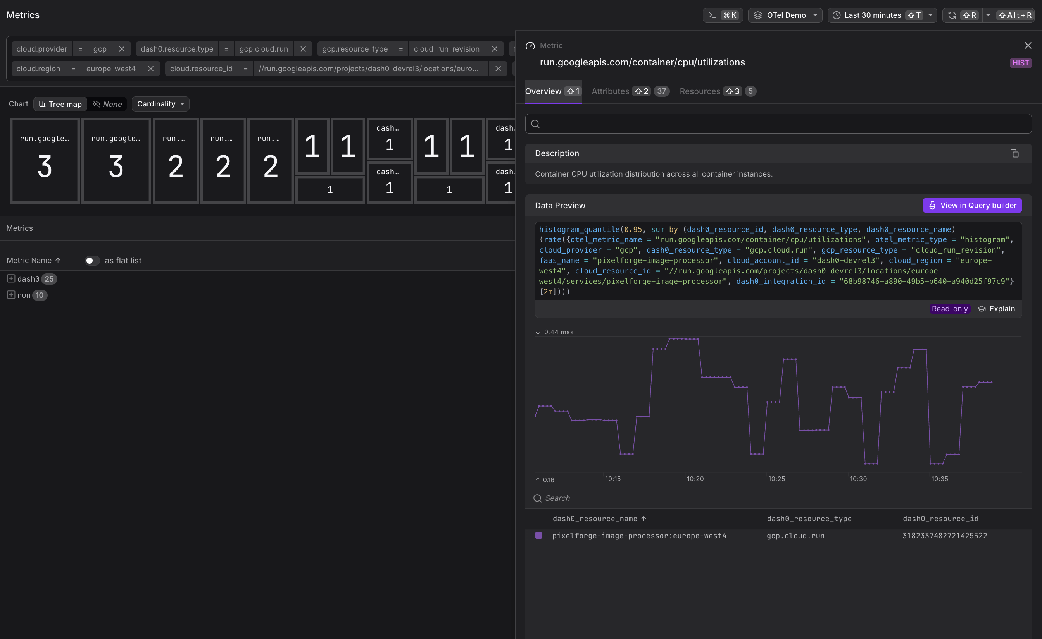Click the dash0_resource_id column header

940,519
